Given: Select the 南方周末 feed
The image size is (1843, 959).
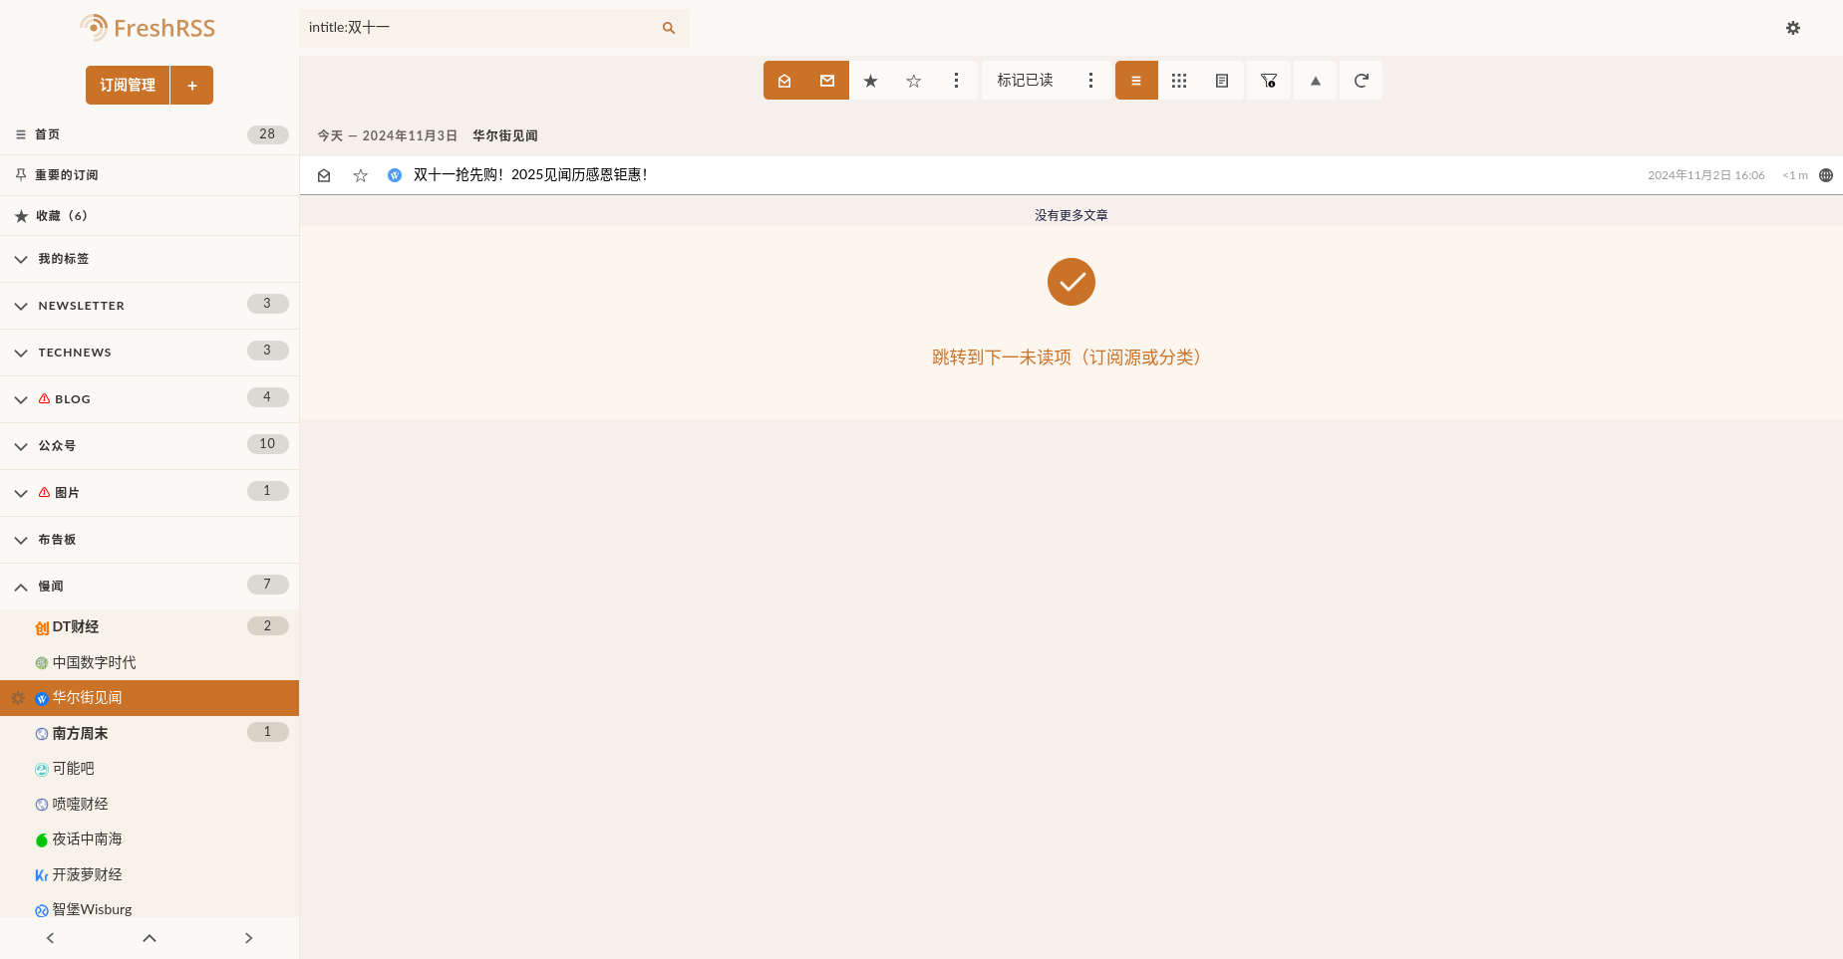Looking at the screenshot, I should (x=80, y=733).
